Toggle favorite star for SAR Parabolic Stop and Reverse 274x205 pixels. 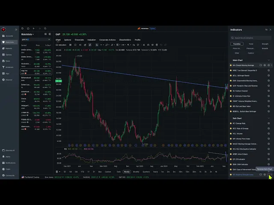click(x=231, y=86)
